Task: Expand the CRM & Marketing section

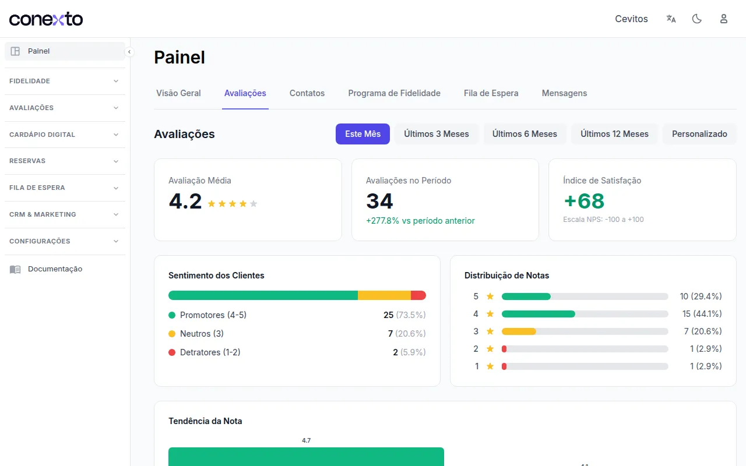Action: [65, 214]
